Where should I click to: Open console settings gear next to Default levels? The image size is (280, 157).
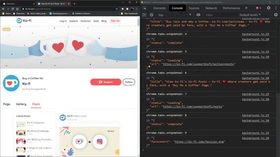pyautogui.click(x=276, y=15)
